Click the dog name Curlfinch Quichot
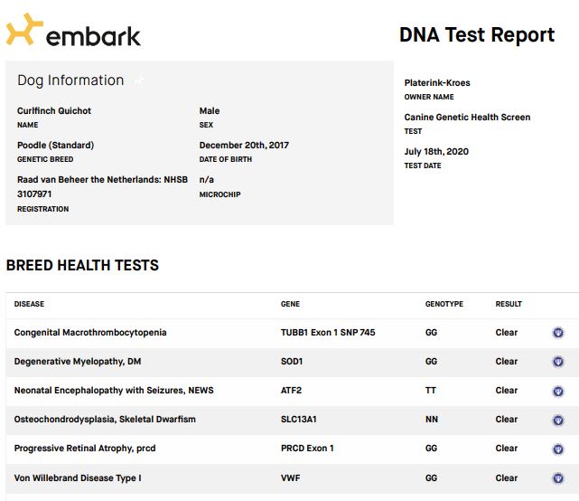The image size is (579, 501). (54, 111)
